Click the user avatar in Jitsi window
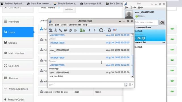This screenshot has width=182, height=102. (x=129, y=14)
